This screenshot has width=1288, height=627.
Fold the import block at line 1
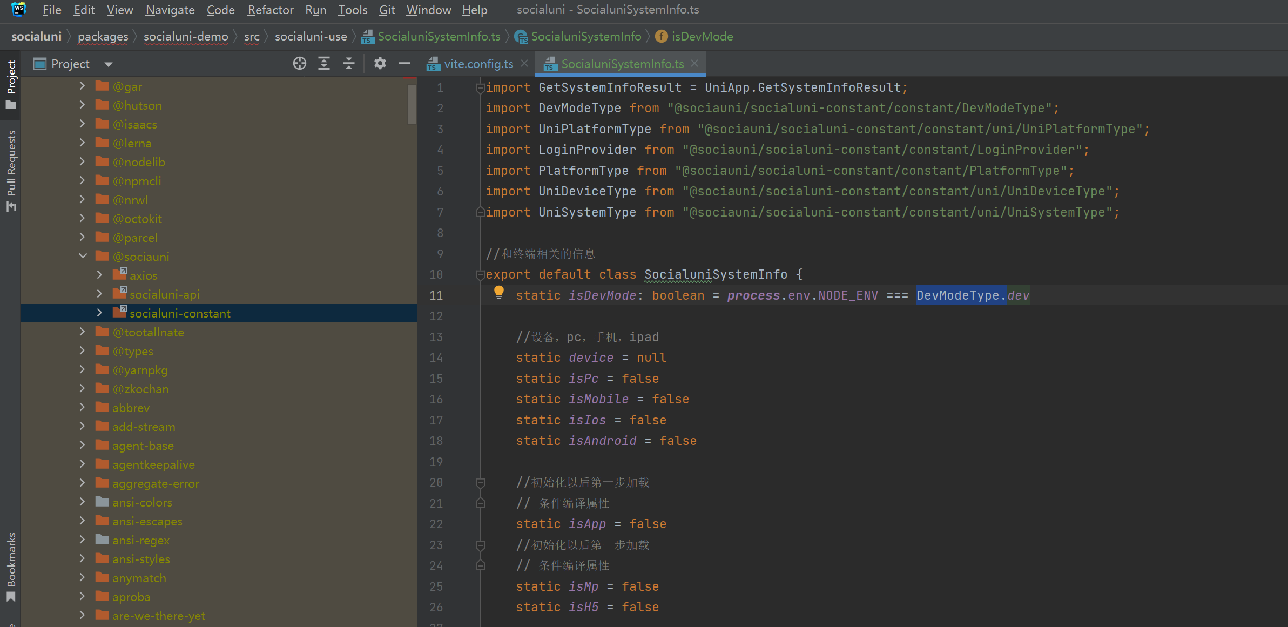480,86
